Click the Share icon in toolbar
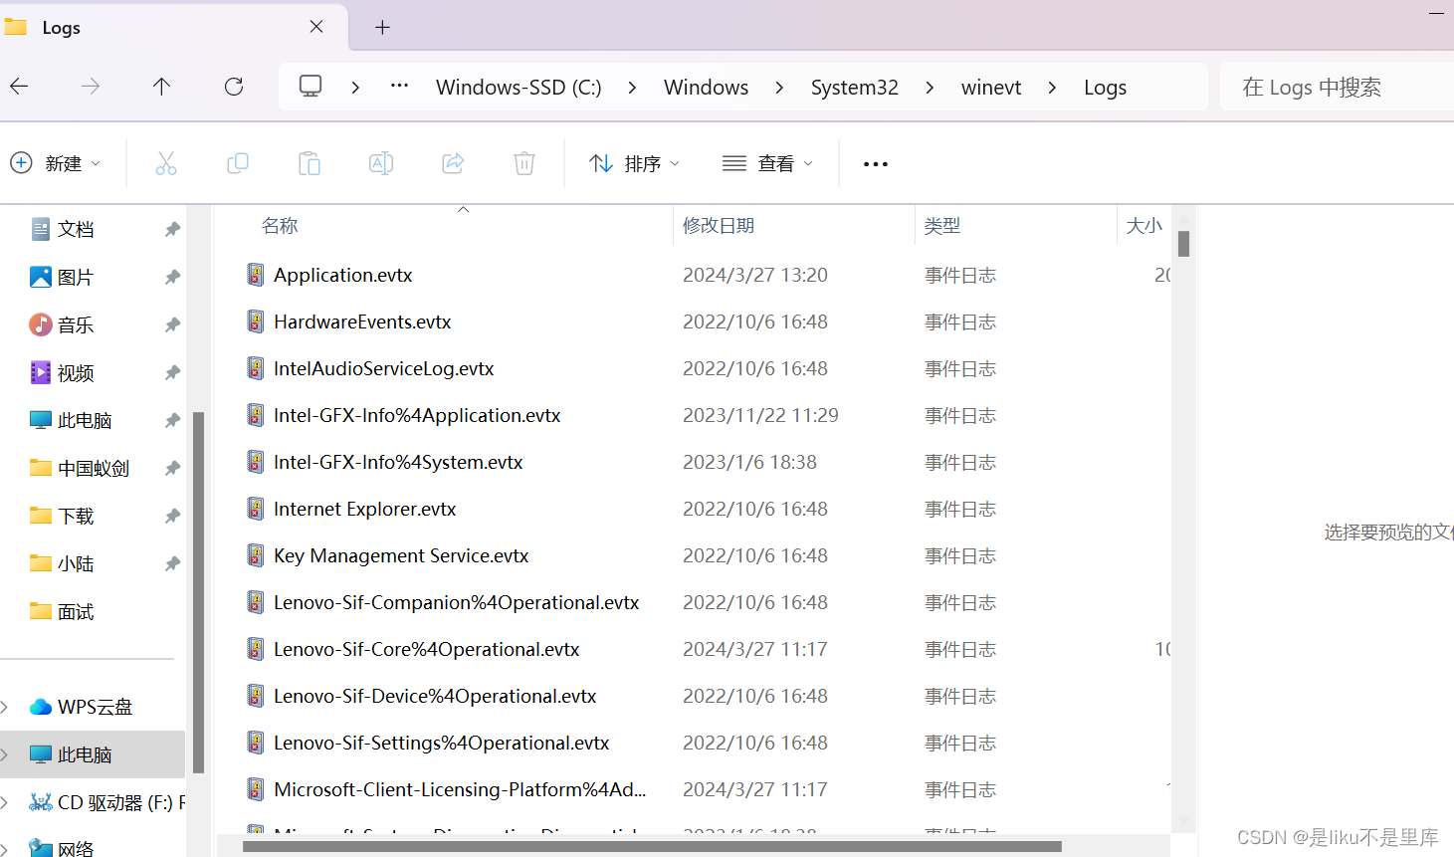 tap(453, 163)
